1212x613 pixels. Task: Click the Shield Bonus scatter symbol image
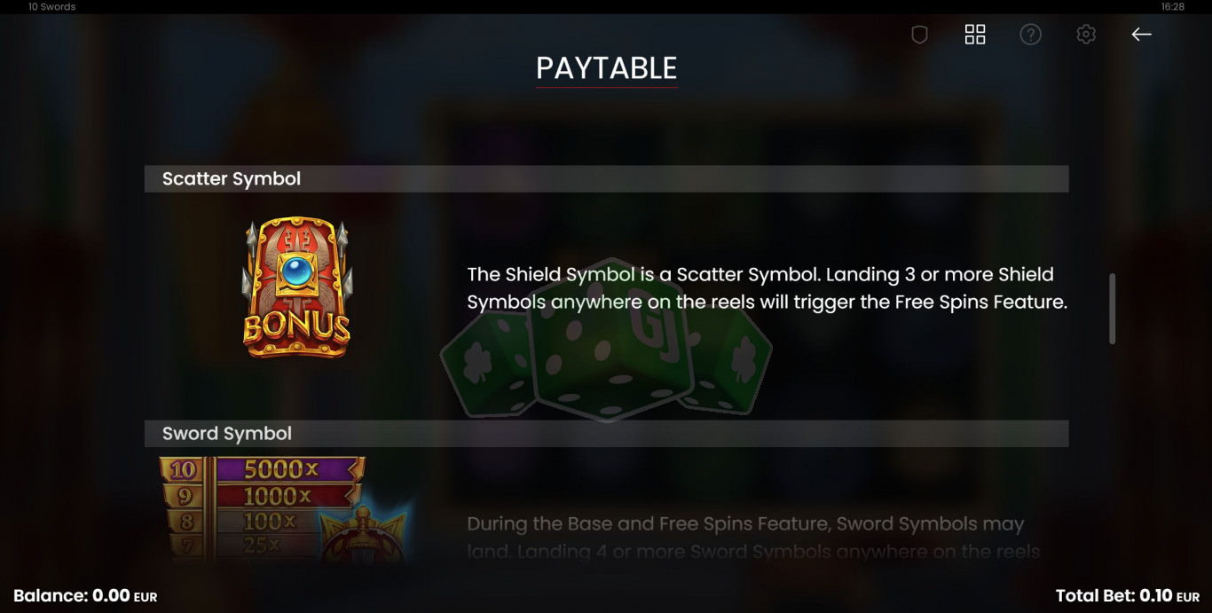coord(296,287)
